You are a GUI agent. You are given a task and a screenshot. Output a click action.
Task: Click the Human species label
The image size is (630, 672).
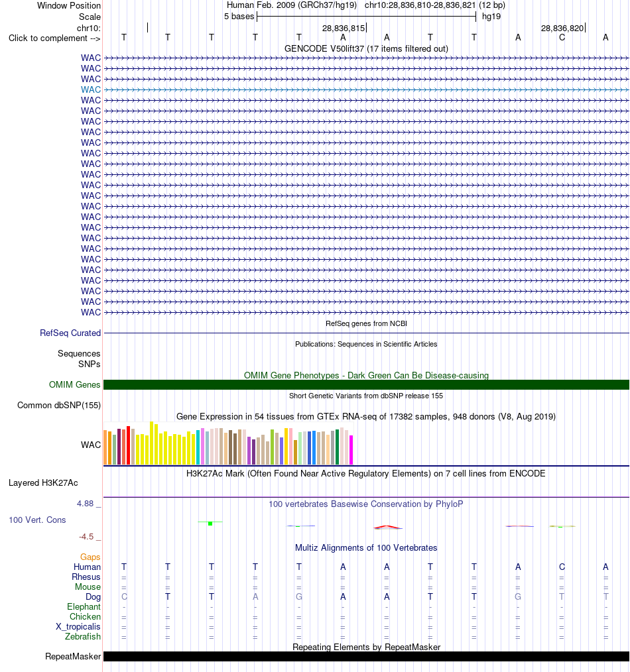tap(87, 567)
